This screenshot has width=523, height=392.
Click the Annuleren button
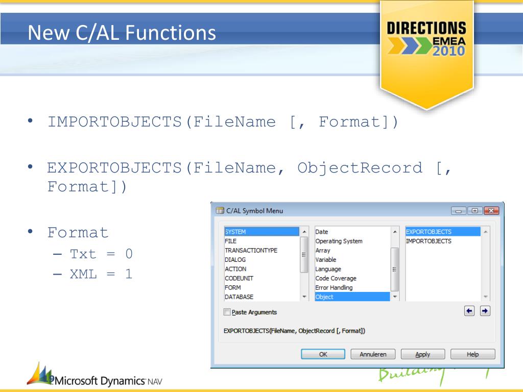coord(373,354)
